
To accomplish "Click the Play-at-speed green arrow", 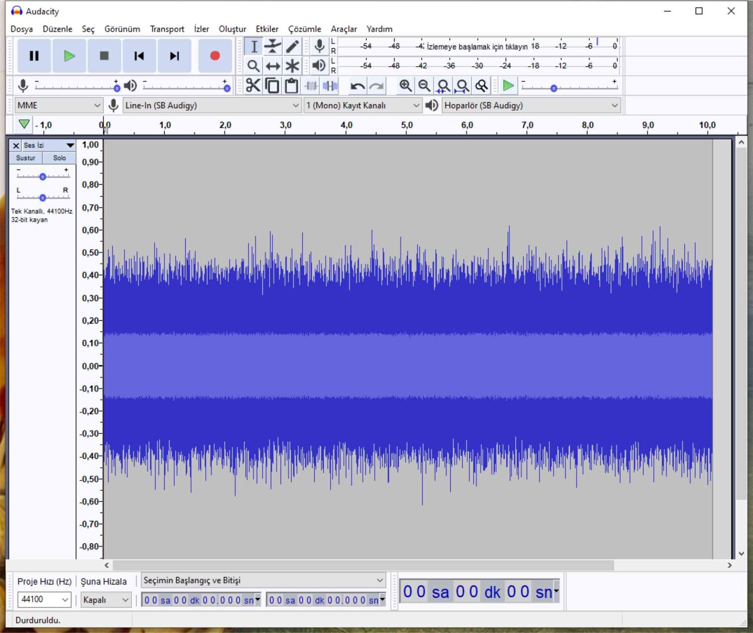I will (508, 86).
